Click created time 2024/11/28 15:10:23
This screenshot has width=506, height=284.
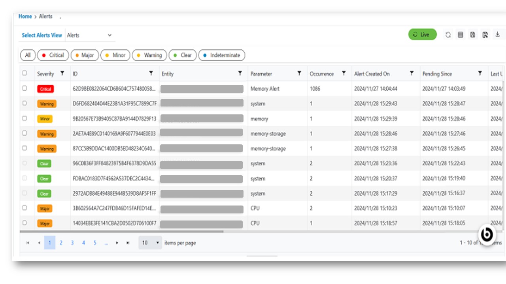[376, 208]
